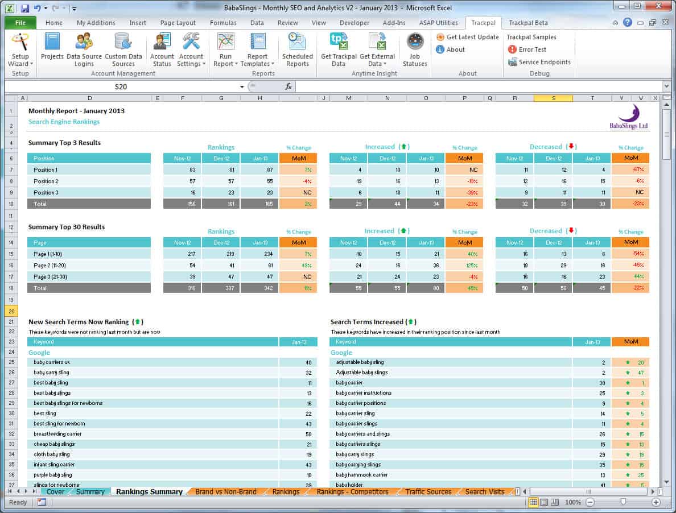This screenshot has width=676, height=513.
Task: Open the Trackpal Beta tab
Action: (x=528, y=23)
